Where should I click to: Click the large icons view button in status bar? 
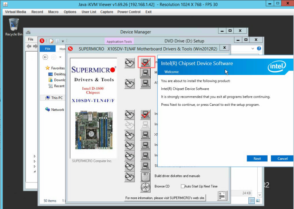pyautogui.click(x=258, y=201)
